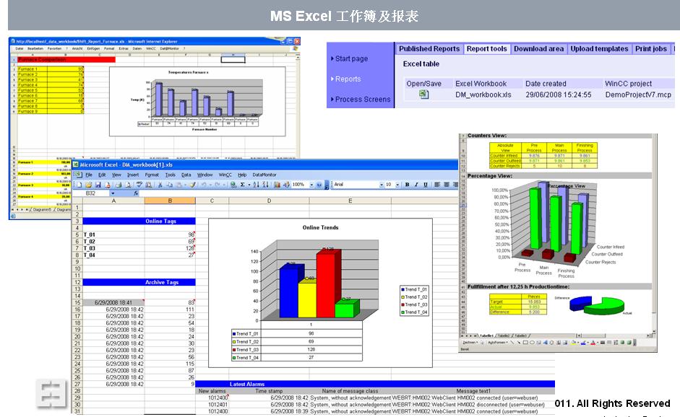Pick the blue Line Color swatch in drawing toolbar

pos(583,343)
